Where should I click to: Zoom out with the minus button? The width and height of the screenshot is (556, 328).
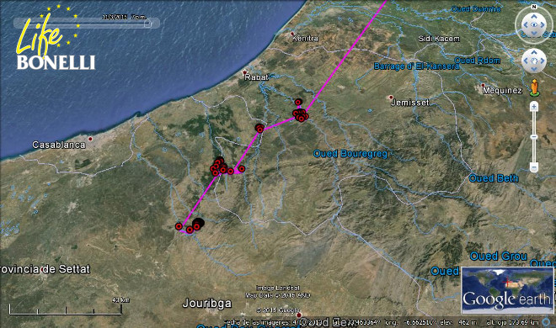[x=534, y=167]
